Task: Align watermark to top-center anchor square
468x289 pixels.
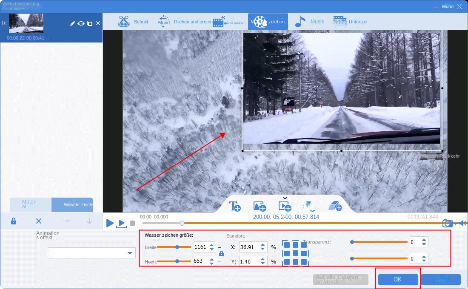Action: coord(295,245)
